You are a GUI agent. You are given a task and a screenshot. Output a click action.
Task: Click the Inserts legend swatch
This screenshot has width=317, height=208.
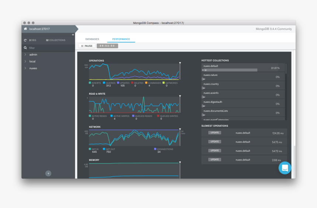[x=90, y=82]
